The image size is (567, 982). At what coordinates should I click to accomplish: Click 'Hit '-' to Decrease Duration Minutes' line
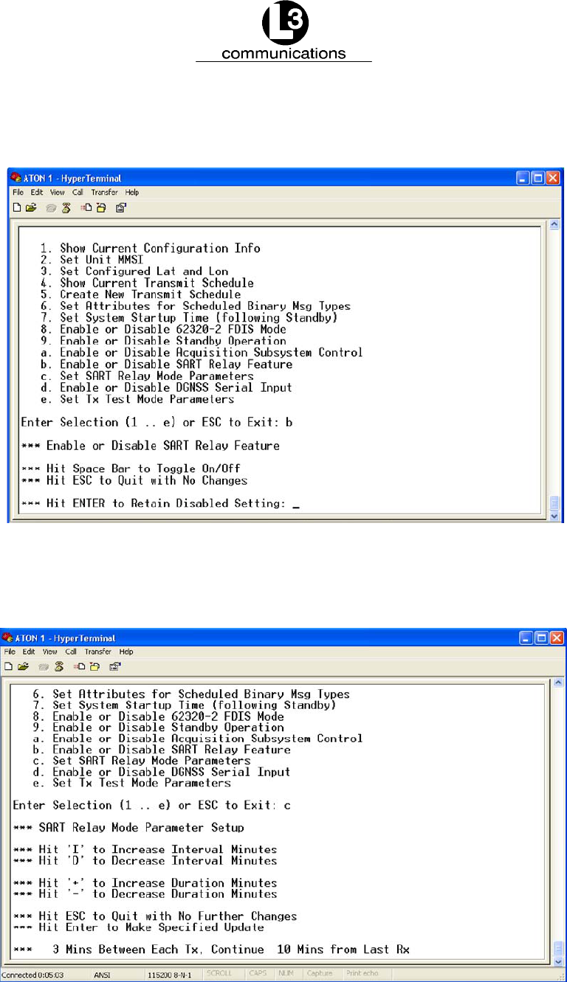click(145, 894)
